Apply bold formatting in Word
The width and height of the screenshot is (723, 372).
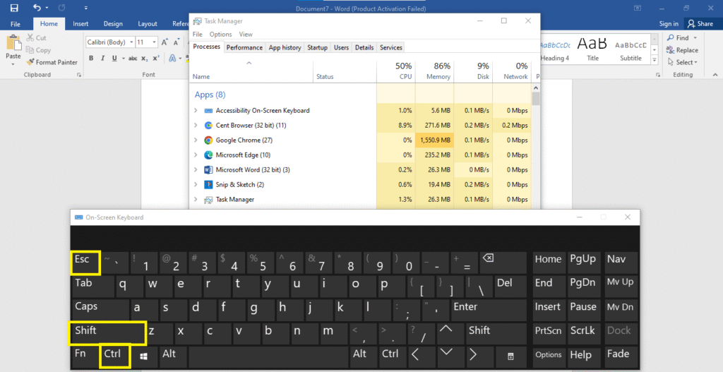[x=91, y=58]
